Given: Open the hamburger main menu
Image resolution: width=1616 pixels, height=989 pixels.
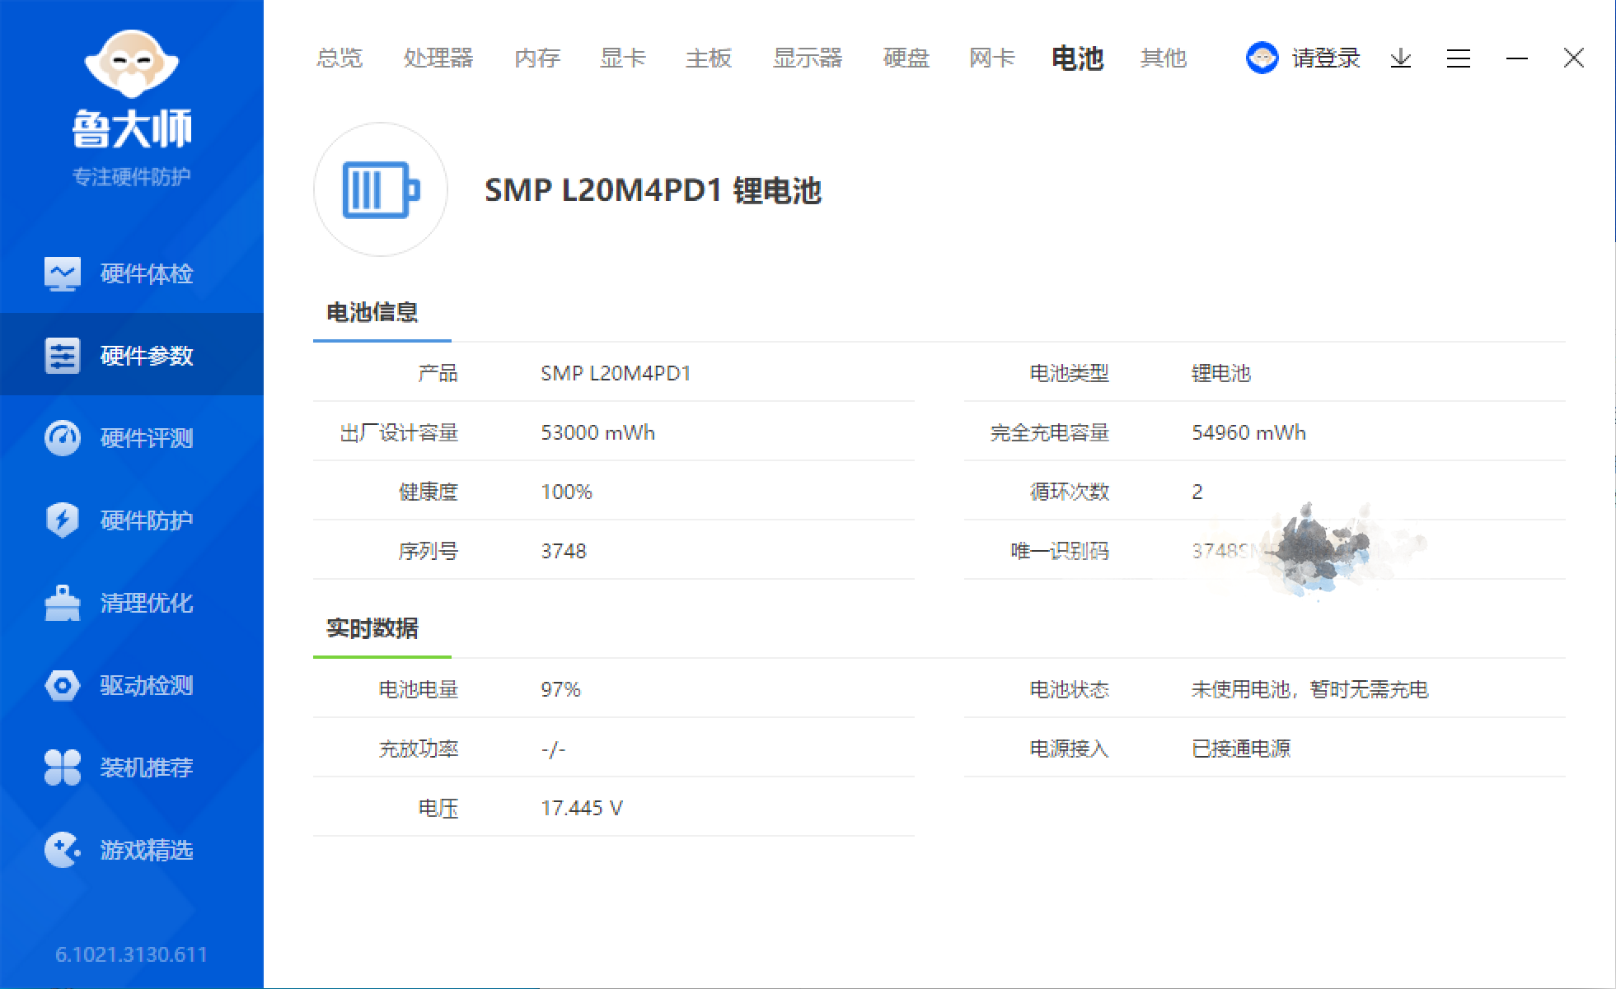Looking at the screenshot, I should [1459, 58].
